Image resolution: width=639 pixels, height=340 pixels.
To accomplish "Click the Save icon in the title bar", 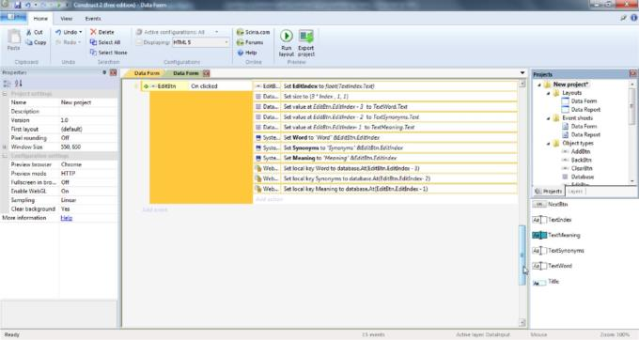I will [x=18, y=5].
